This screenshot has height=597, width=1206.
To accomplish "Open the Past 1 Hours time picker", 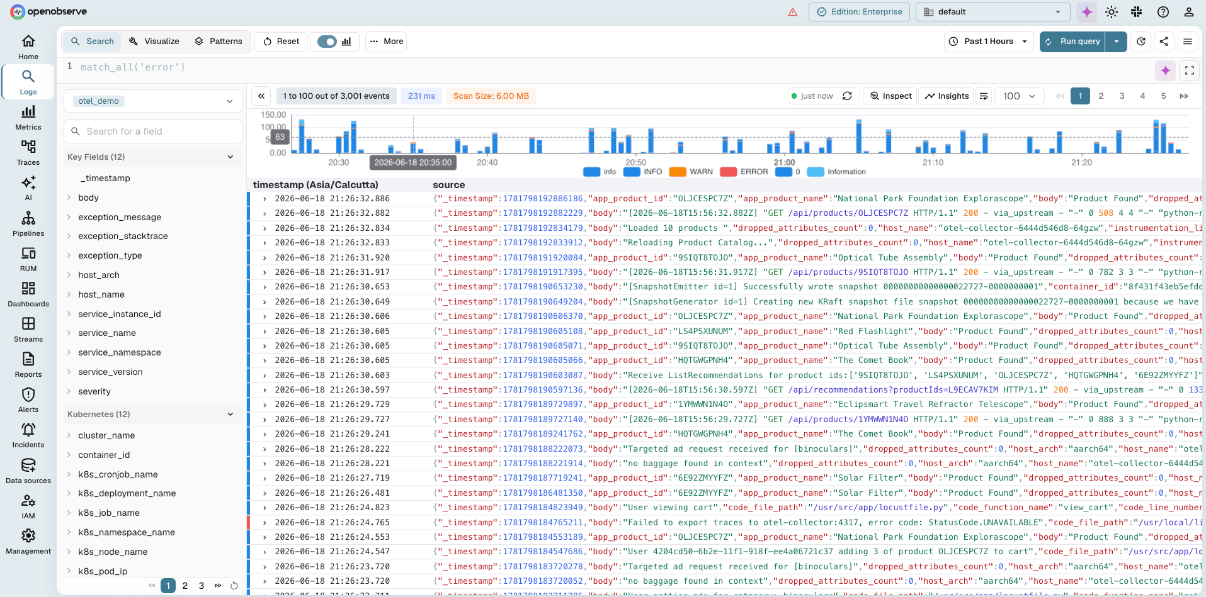I will [x=989, y=42].
